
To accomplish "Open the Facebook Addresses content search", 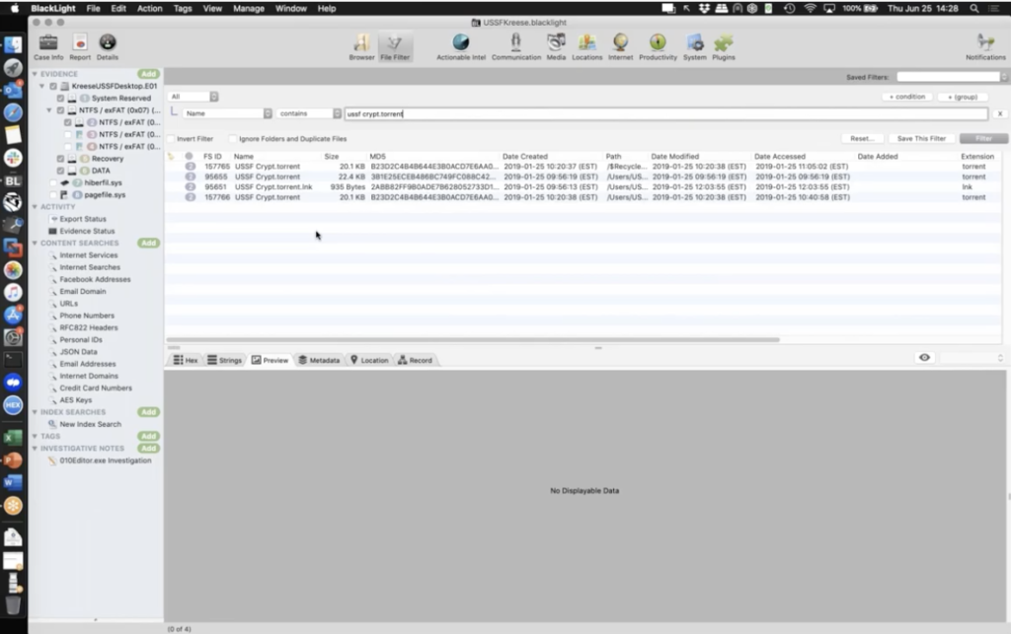I will tap(95, 279).
